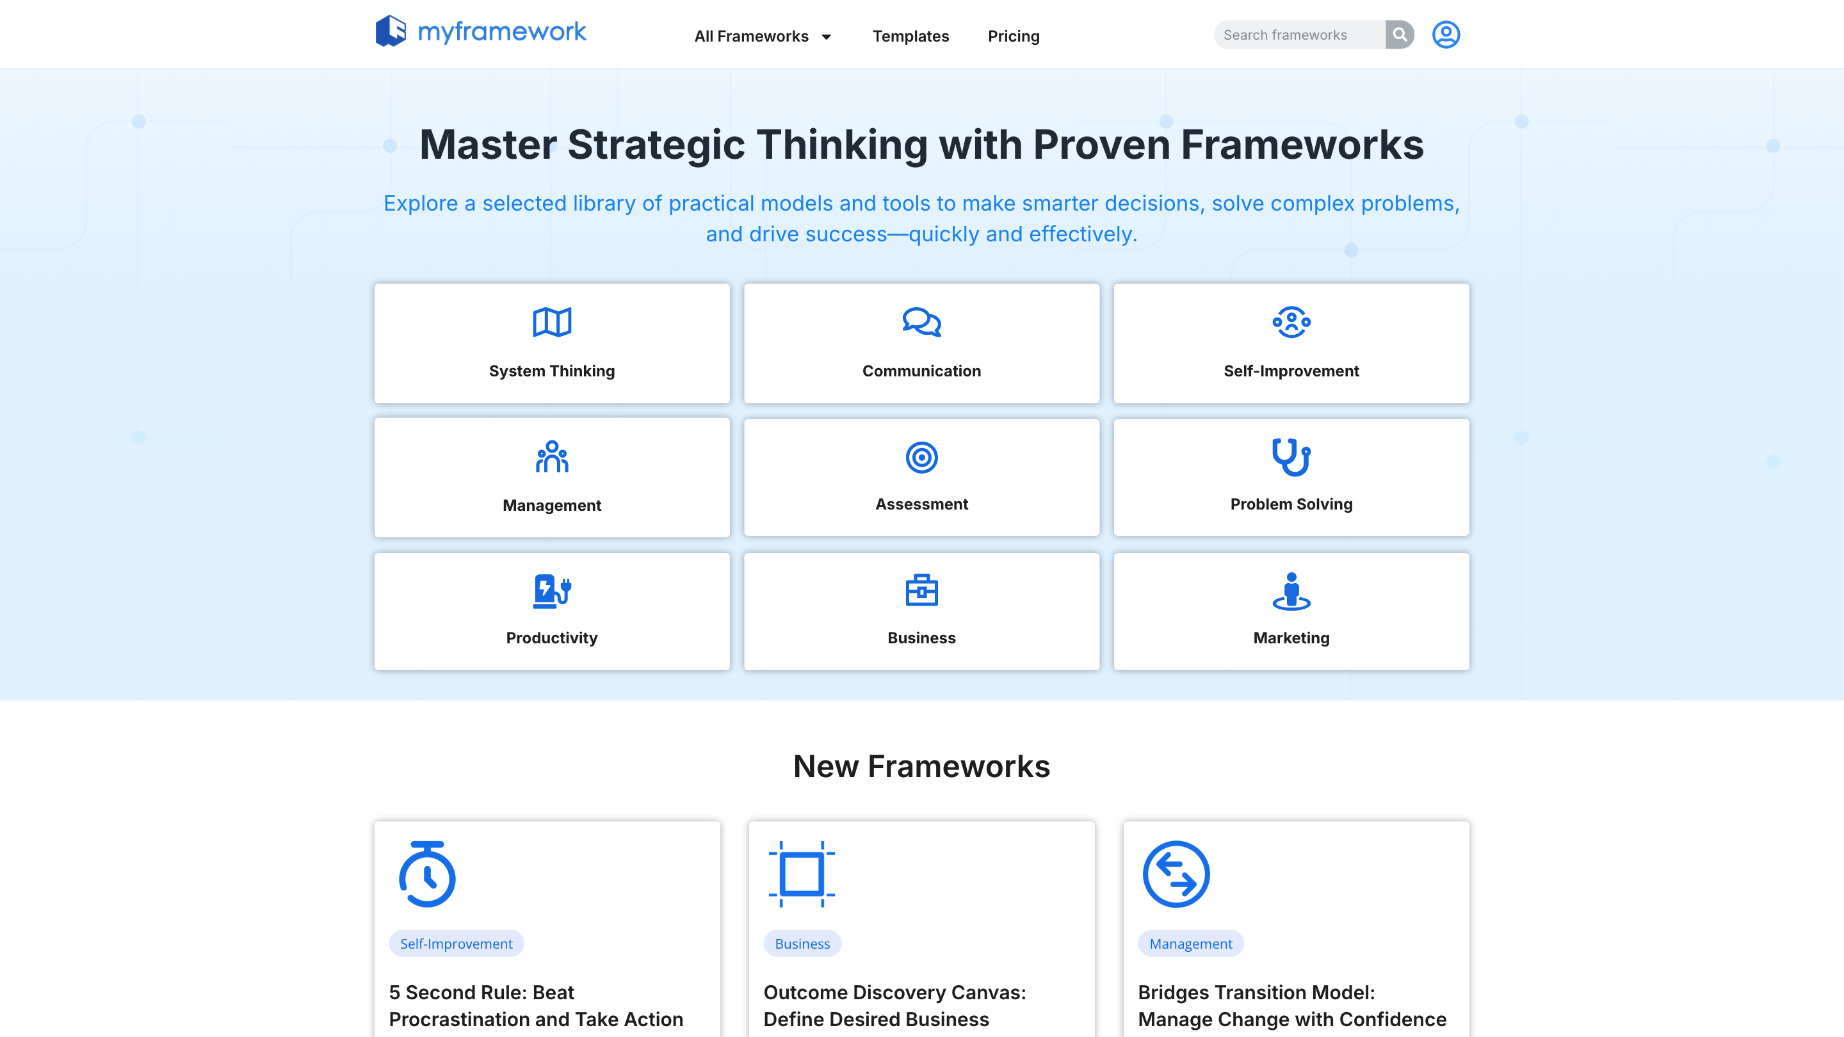Screen dimensions: 1844x1037
Task: Click the search magnifier button
Action: point(1400,35)
